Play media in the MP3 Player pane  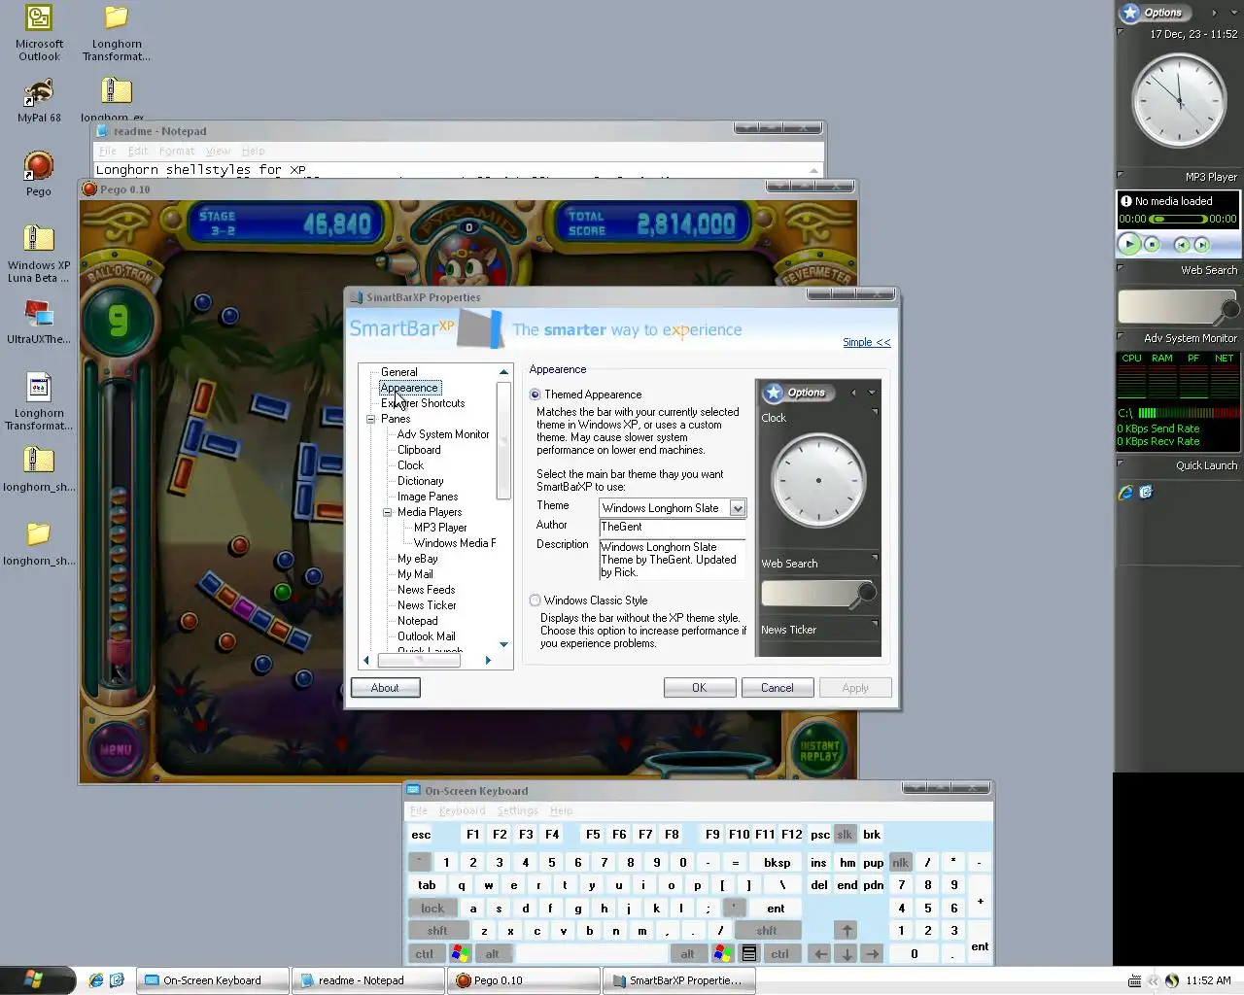(x=1129, y=244)
